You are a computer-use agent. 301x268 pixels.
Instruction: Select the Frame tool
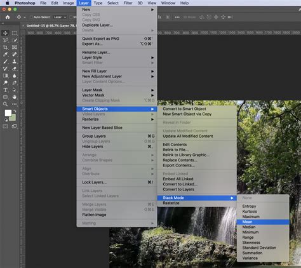coord(15,47)
